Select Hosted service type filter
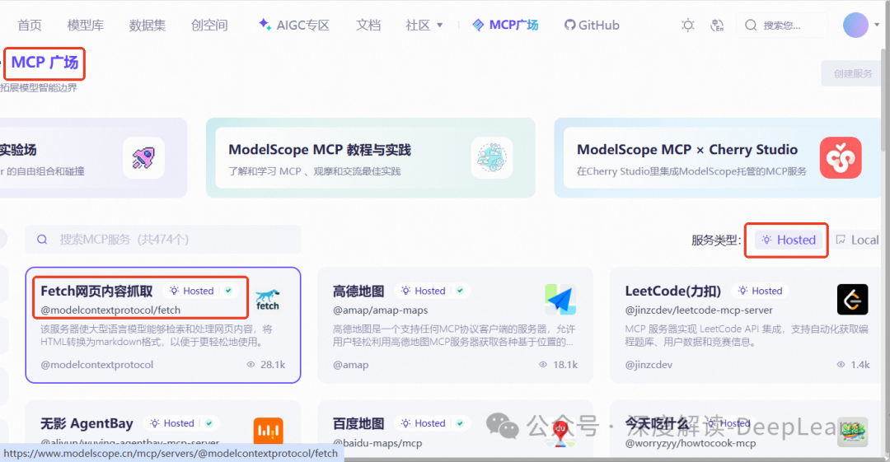Viewport: 890px width, 462px height. tap(789, 240)
